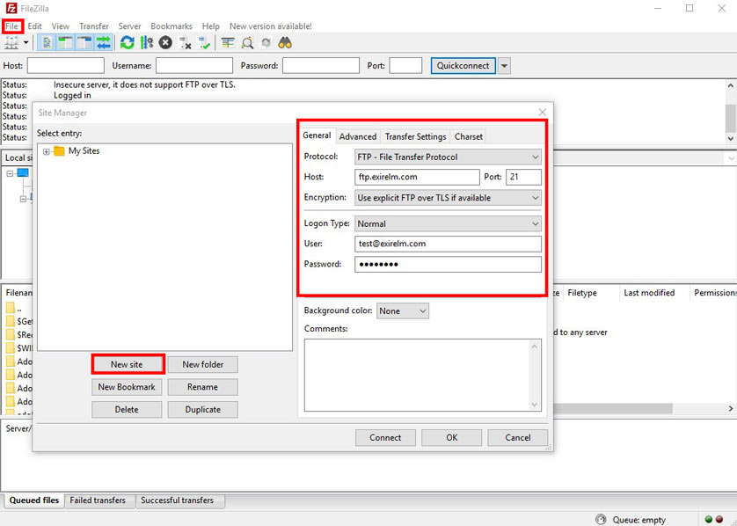Open the Bookmarks menu

(x=171, y=26)
